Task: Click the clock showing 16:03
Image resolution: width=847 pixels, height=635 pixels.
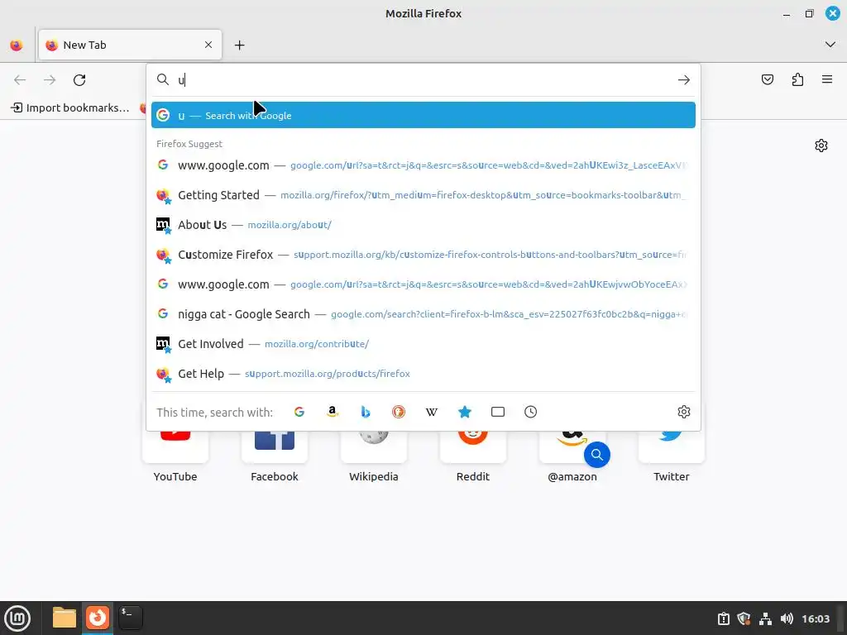Action: click(815, 618)
